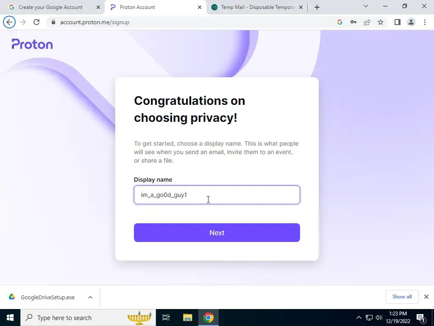Click Show all downloads button

(x=402, y=297)
